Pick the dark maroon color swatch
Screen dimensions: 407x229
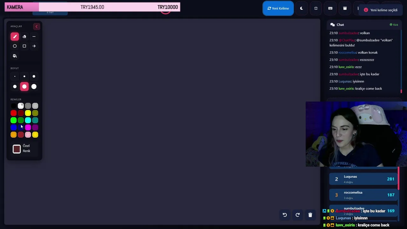click(x=21, y=113)
